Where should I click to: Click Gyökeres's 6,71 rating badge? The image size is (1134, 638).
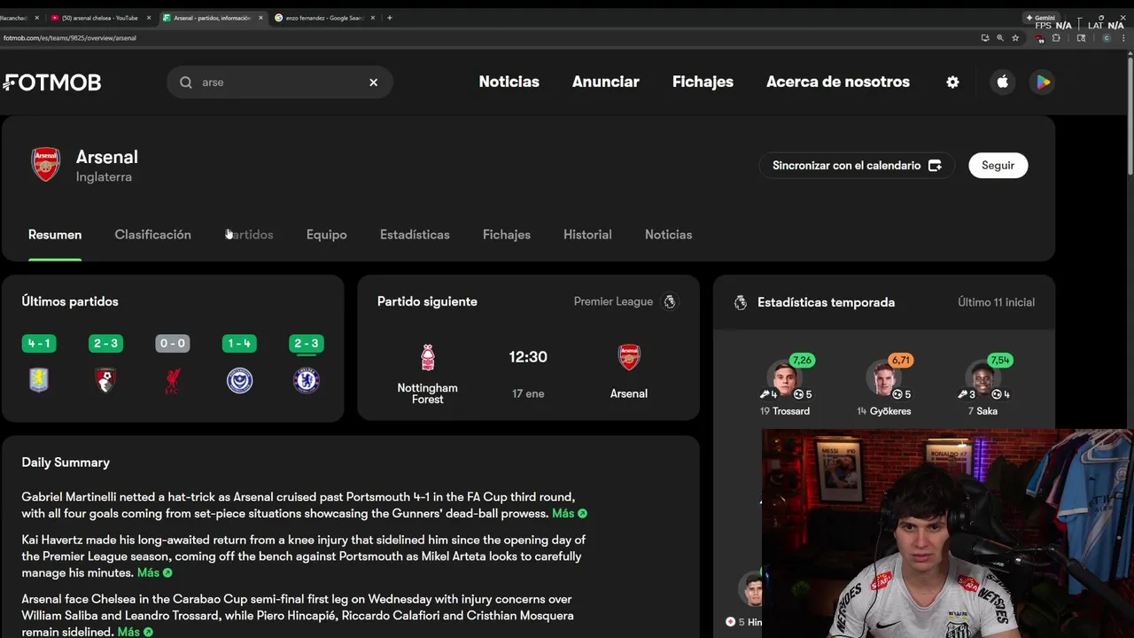pyautogui.click(x=901, y=361)
